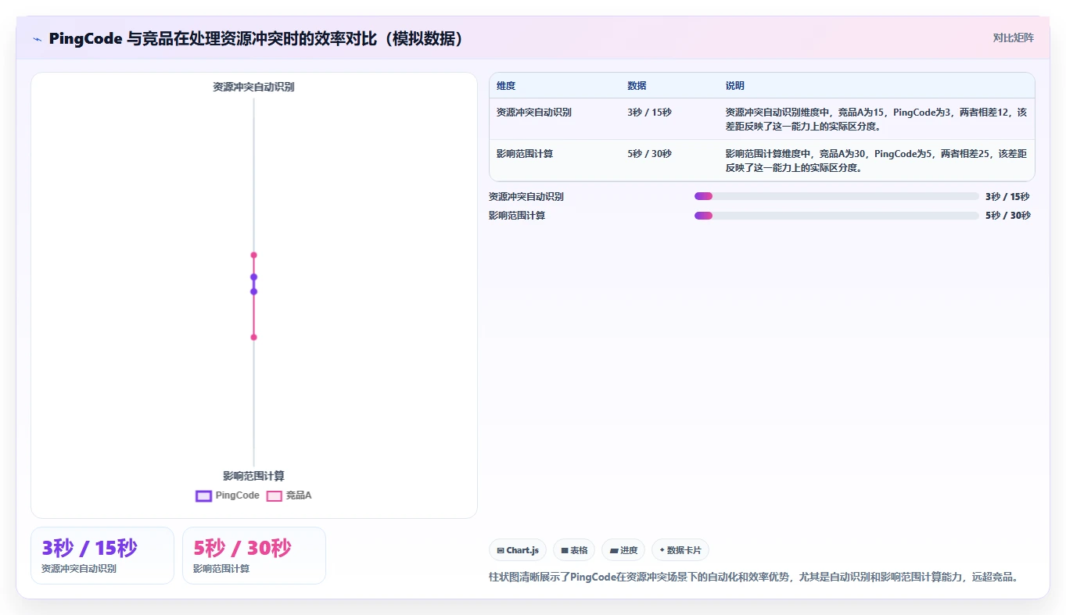
Task: Click 5秒 / 30秒 value beside progress bar
Action: pyautogui.click(x=1007, y=216)
